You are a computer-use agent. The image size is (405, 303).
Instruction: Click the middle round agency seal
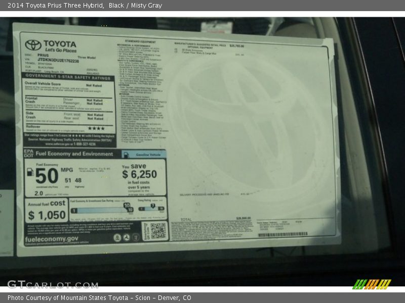tap(126, 238)
